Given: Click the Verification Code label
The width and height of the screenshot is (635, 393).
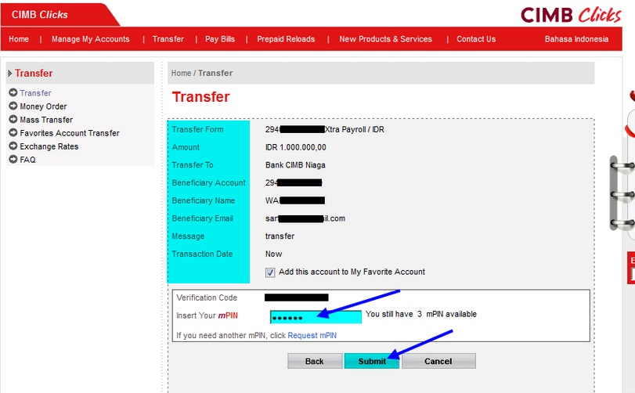Looking at the screenshot, I should pyautogui.click(x=207, y=298).
